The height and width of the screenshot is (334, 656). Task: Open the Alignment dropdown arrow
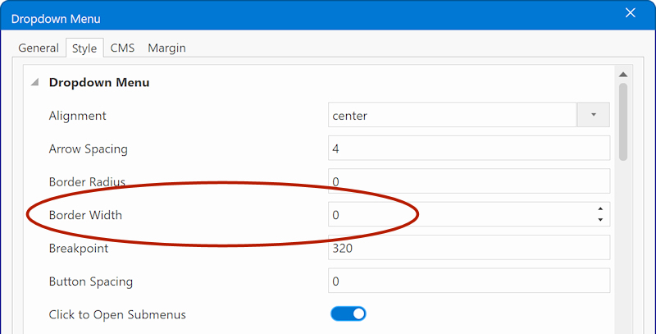point(593,115)
